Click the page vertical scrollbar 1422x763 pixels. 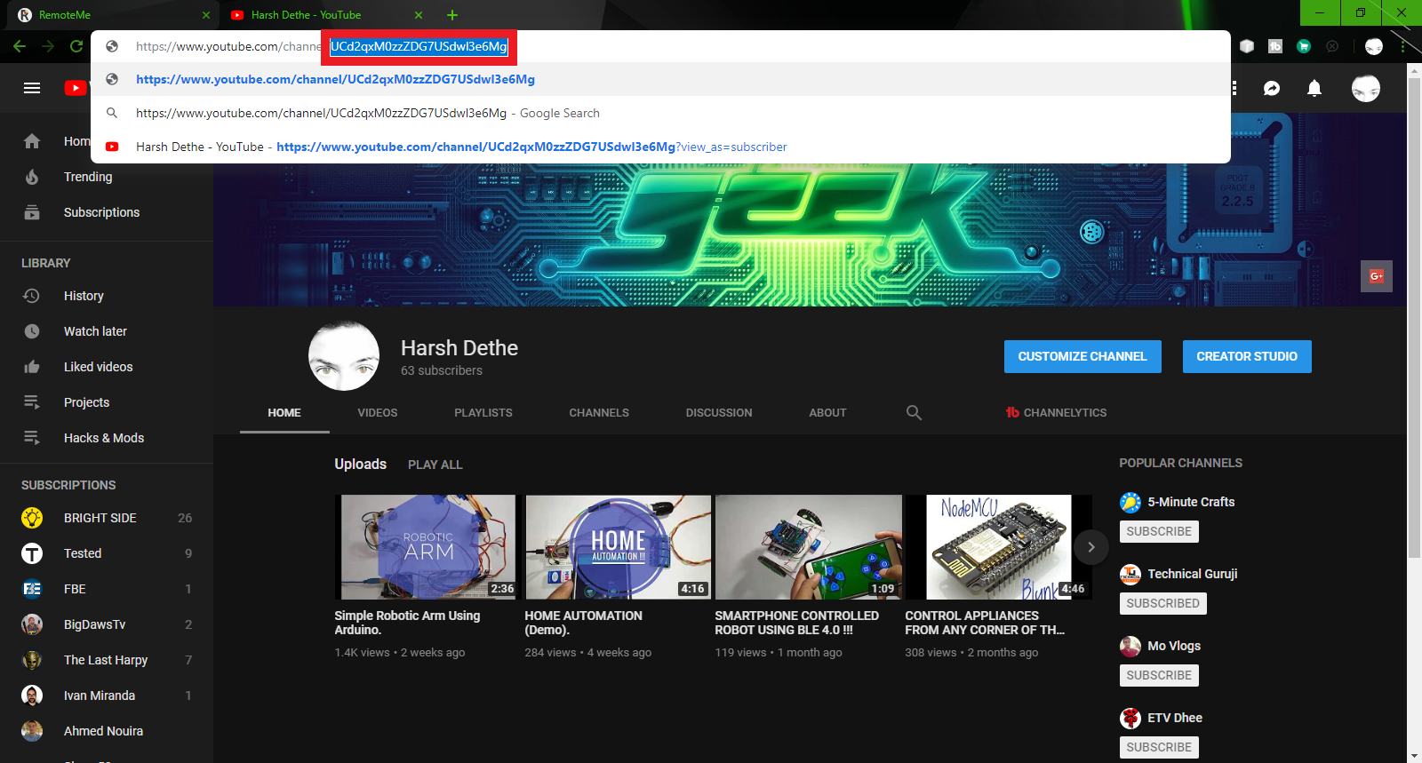[x=1414, y=320]
